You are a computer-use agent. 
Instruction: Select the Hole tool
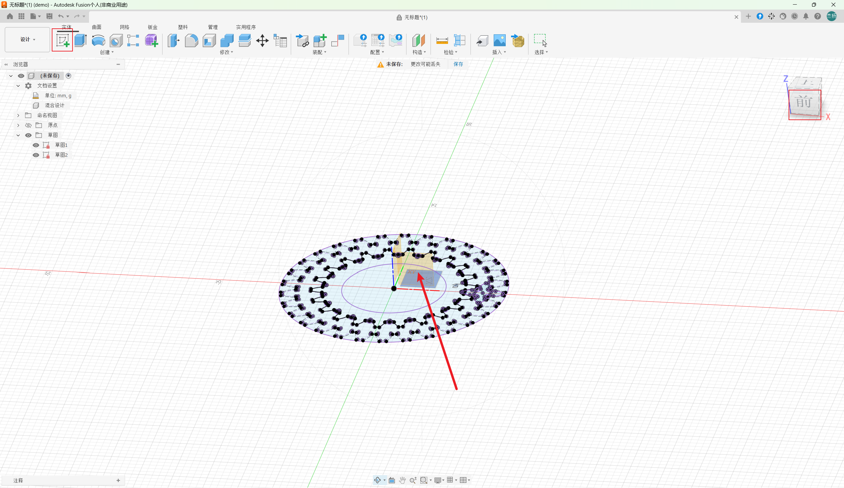(x=116, y=41)
